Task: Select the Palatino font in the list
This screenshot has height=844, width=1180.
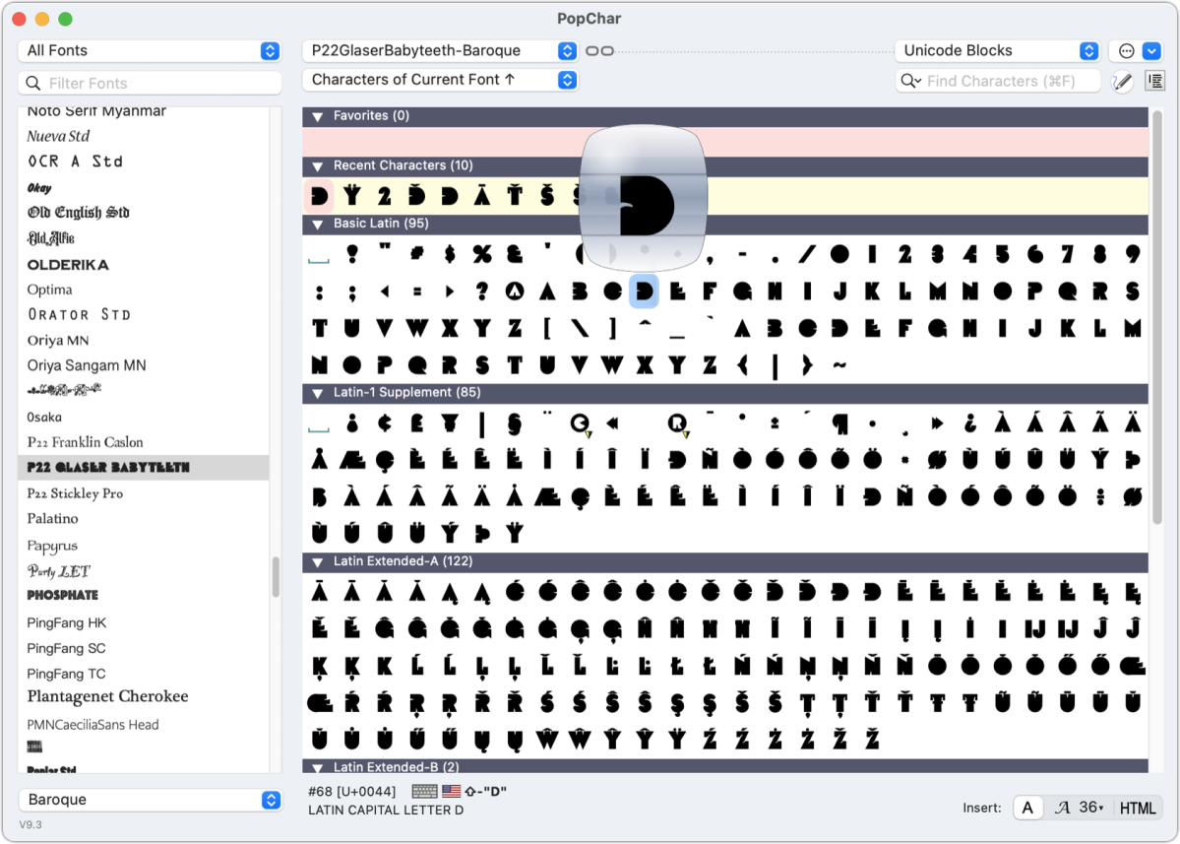Action: click(x=53, y=519)
